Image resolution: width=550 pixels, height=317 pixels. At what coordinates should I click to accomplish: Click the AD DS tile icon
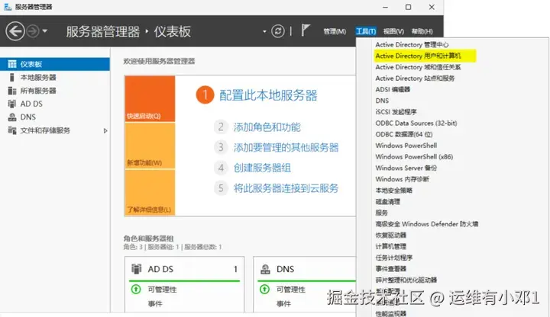[x=137, y=269]
